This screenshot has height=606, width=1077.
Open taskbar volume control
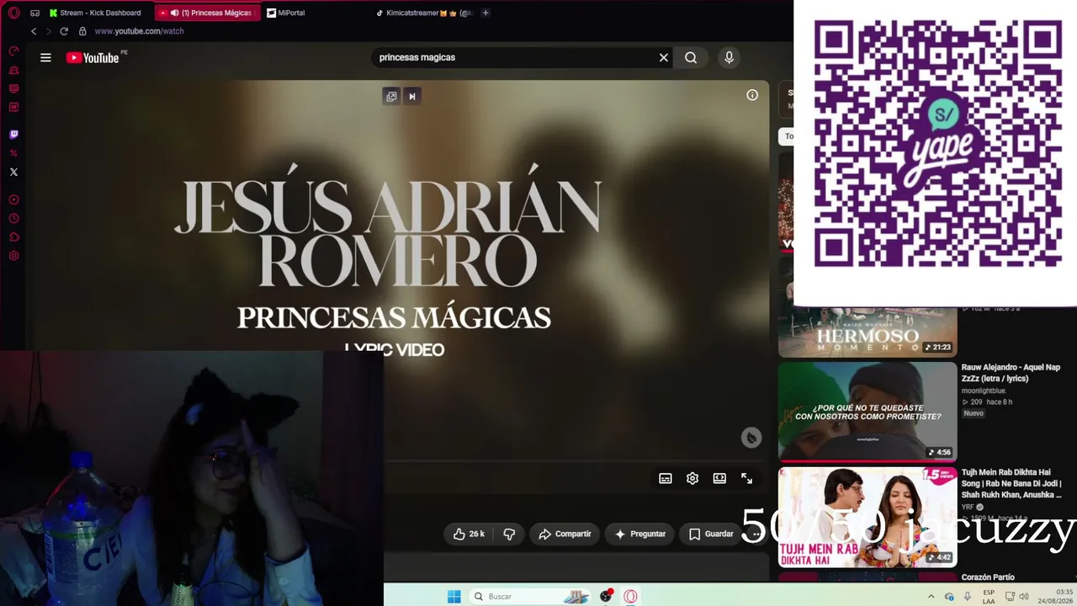click(x=1024, y=597)
